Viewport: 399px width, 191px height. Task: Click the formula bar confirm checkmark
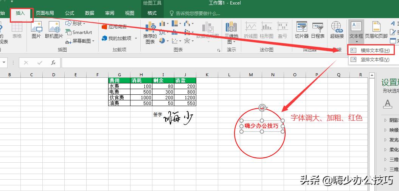pos(39,63)
